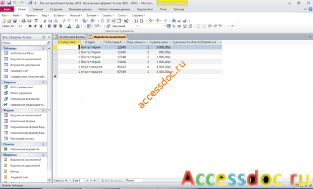Click the navigation pane Поиск field

24,43
